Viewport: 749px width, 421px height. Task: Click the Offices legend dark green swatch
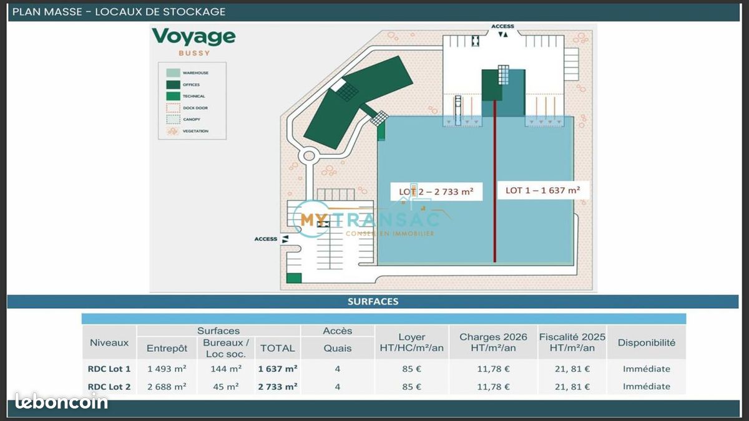click(172, 84)
